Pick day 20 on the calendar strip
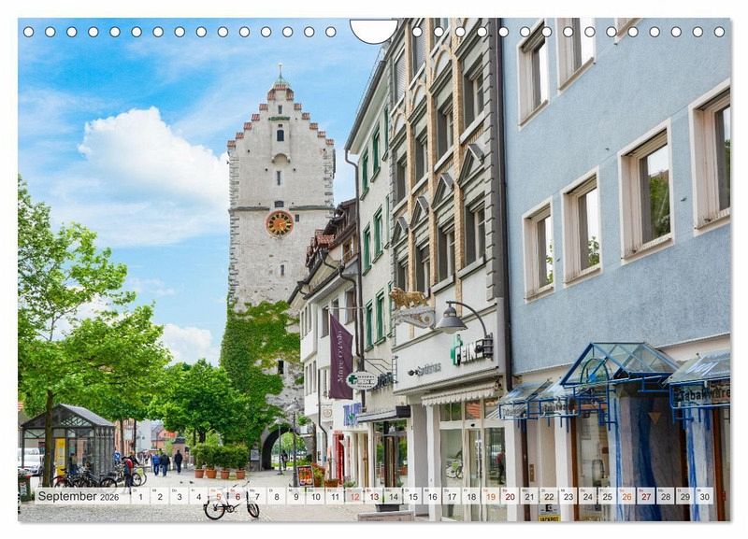This screenshot has height=539, width=748. [x=510, y=496]
